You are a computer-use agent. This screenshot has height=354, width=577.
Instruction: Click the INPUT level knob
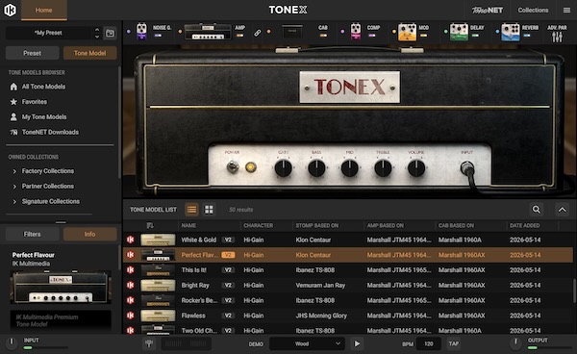click(x=12, y=342)
